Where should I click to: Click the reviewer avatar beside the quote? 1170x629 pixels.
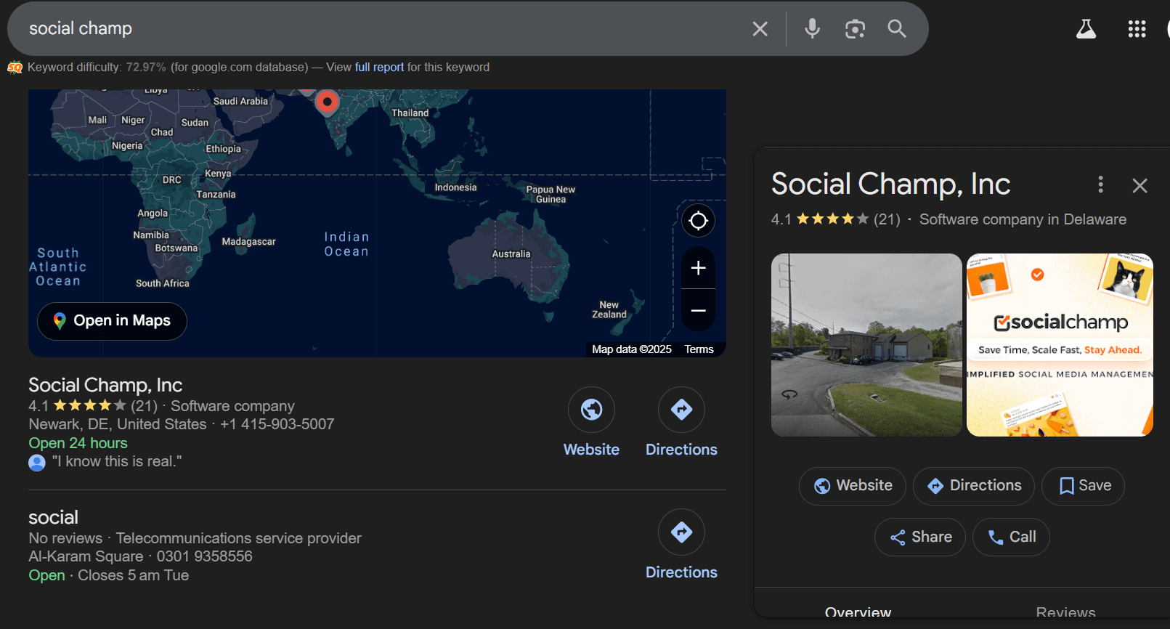pyautogui.click(x=37, y=462)
